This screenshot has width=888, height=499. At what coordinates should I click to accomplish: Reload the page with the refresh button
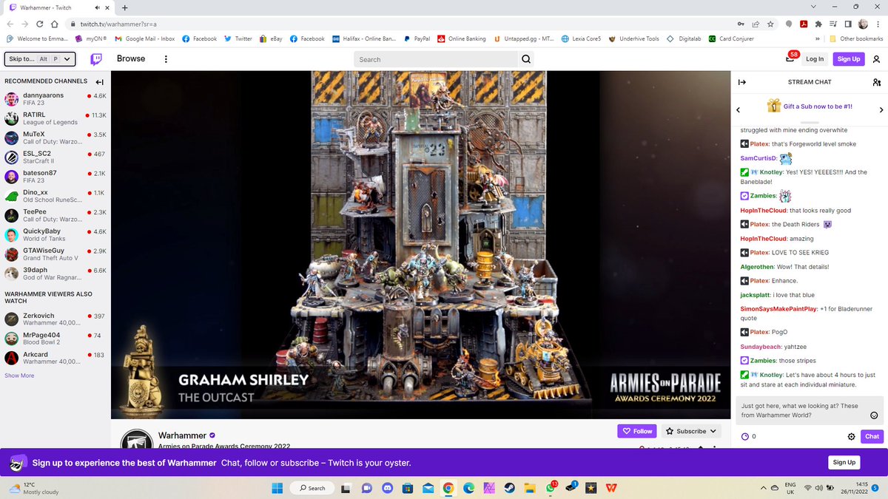(x=39, y=24)
